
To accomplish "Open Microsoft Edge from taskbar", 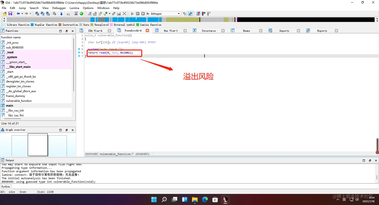I will [205, 199].
